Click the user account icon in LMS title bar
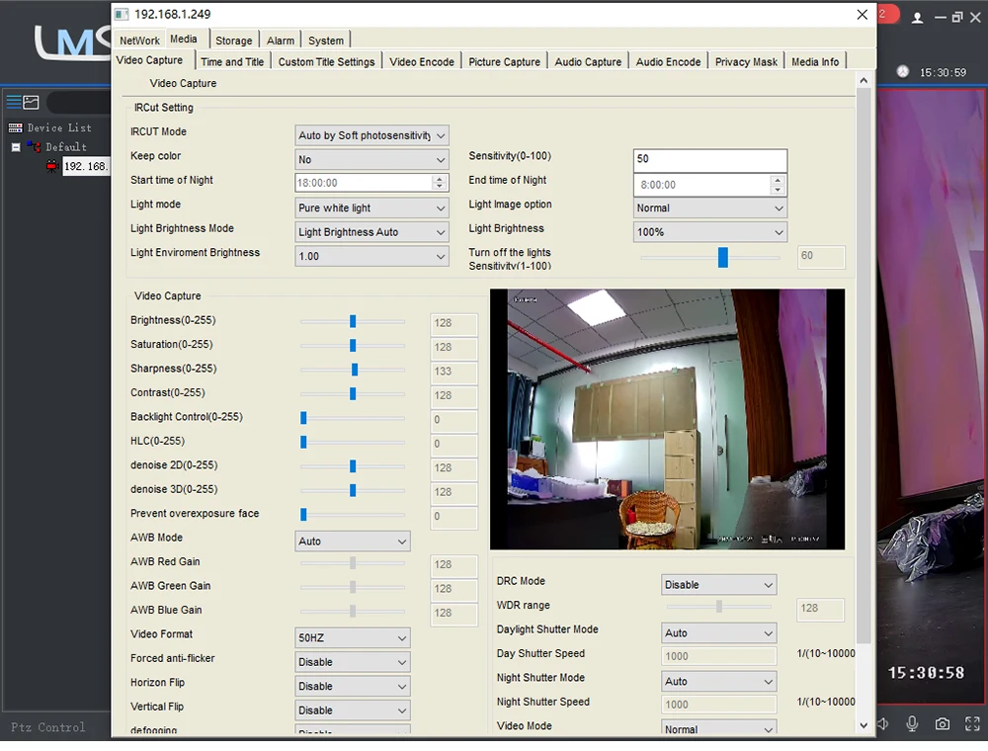988x751 pixels. tap(918, 18)
